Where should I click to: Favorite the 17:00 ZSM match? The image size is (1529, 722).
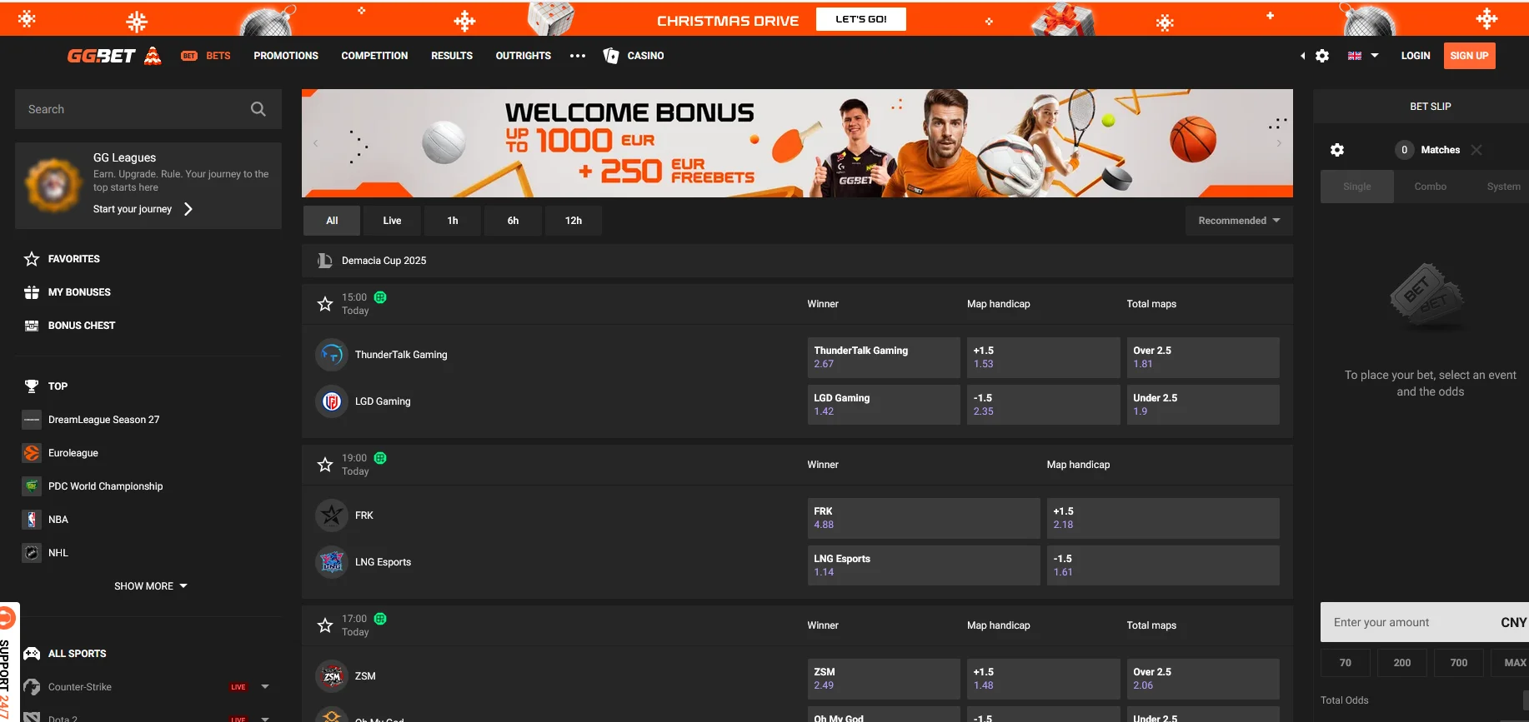pyautogui.click(x=325, y=625)
